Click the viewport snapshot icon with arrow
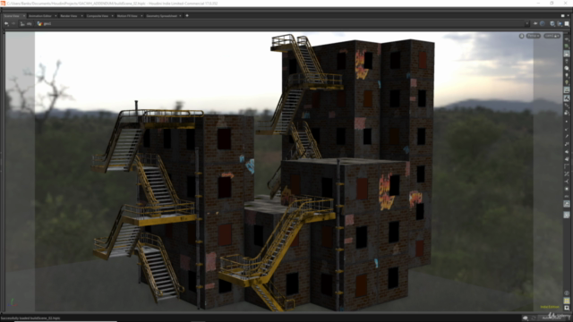 pos(552,24)
